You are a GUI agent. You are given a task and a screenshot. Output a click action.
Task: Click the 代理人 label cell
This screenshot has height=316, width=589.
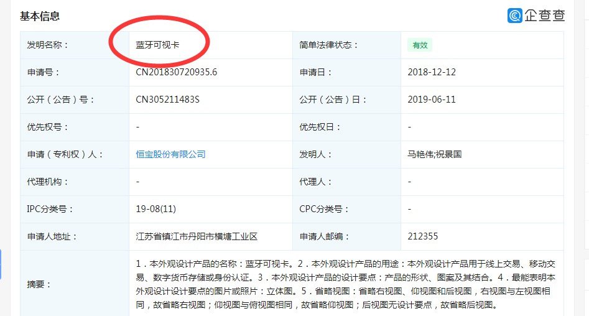click(x=346, y=182)
